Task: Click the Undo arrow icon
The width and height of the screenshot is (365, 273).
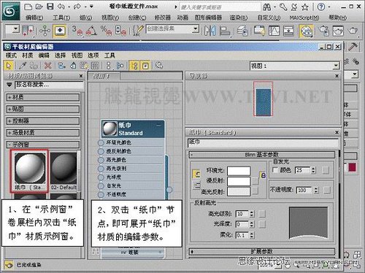Action: [x=61, y=7]
